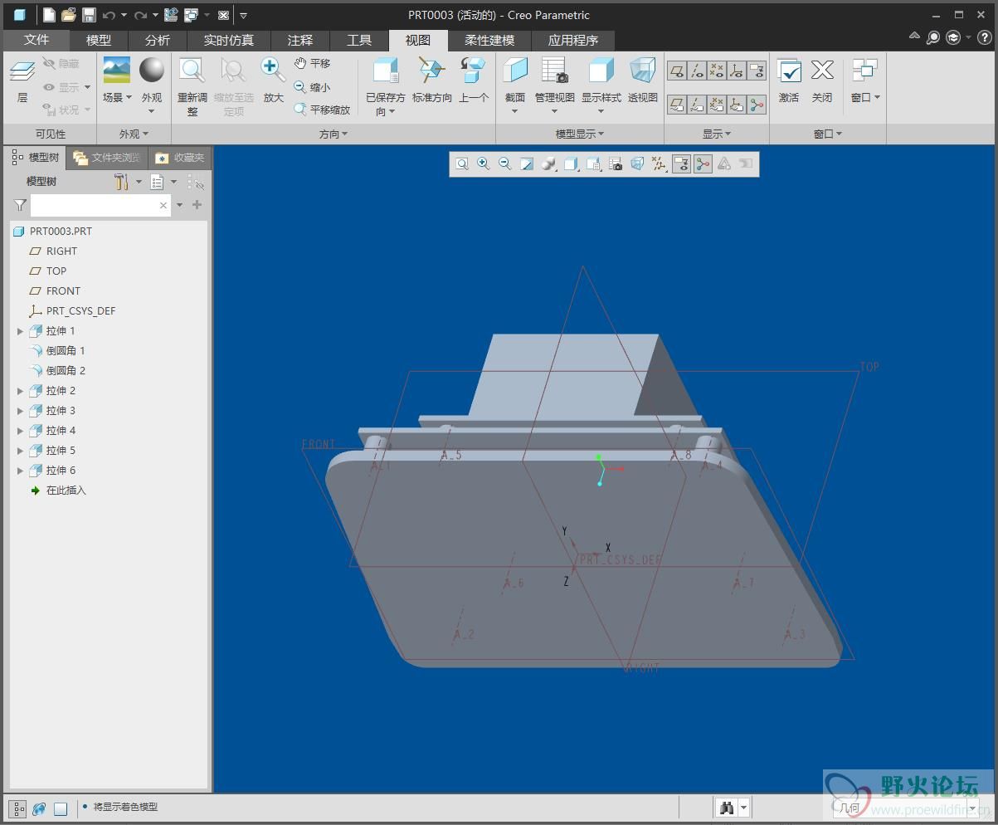Toggle 透视图 perspective view
998x825 pixels.
click(642, 81)
